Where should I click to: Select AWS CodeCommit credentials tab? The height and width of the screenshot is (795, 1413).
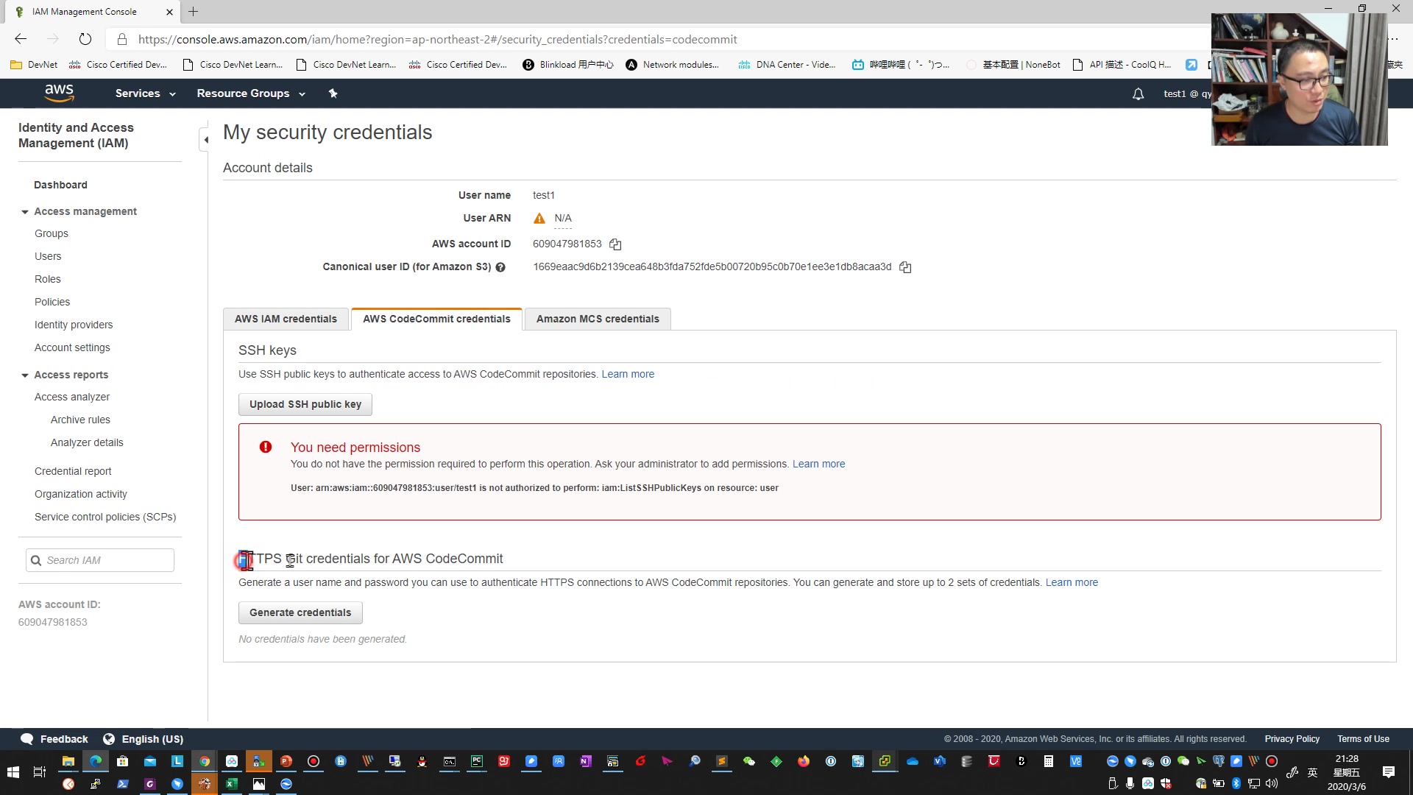(436, 319)
